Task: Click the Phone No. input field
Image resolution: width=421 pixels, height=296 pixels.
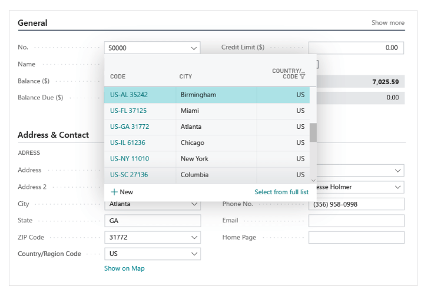Action: click(x=356, y=204)
